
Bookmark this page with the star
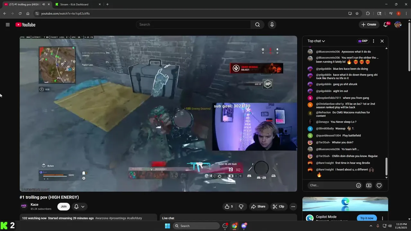click(357, 13)
